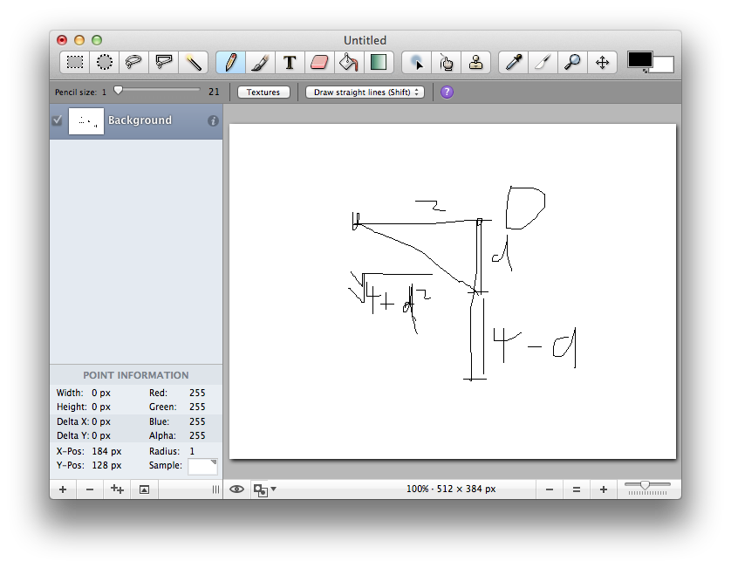Viewport: 731px width, 568px height.
Task: Duplicate the layer with double-plus button
Action: click(x=117, y=489)
